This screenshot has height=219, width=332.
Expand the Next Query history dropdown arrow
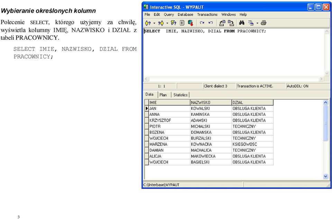(x=167, y=23)
